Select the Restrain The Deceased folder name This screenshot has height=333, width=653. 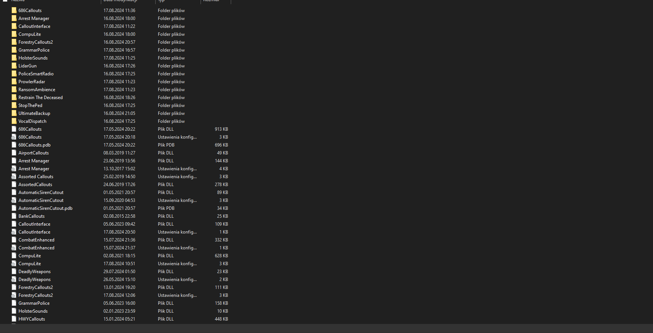pyautogui.click(x=40, y=98)
